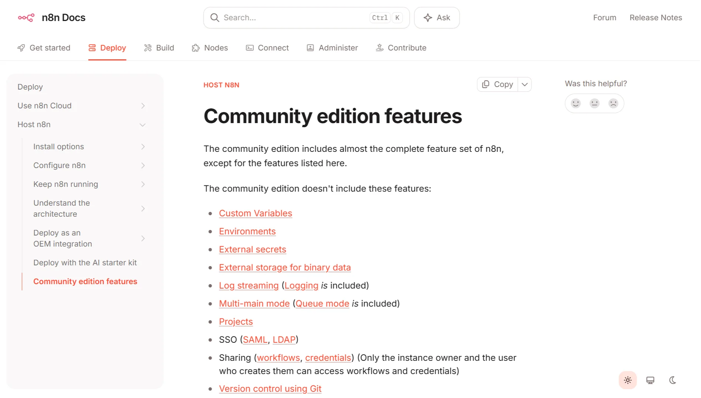Screen dimensions: 701x398
Task: Expand Understand the architecture chevron
Action: [143, 209]
